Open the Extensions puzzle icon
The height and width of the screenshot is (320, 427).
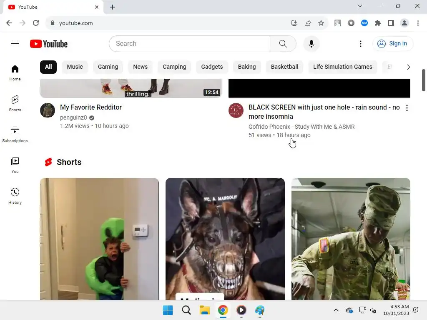378,23
